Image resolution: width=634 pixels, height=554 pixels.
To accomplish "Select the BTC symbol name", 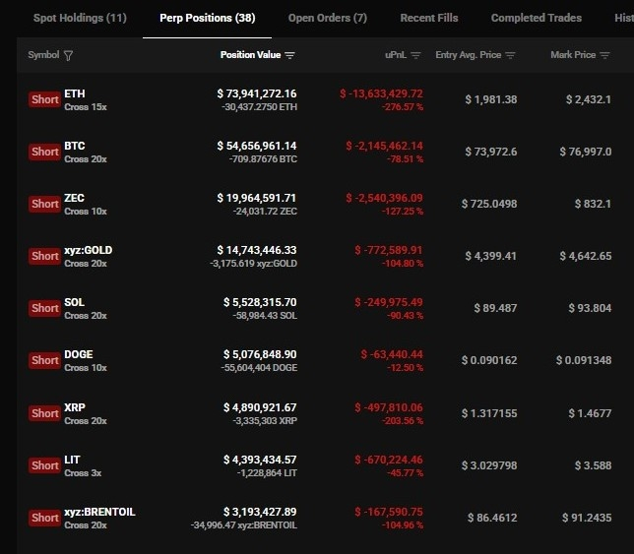I will click(75, 146).
